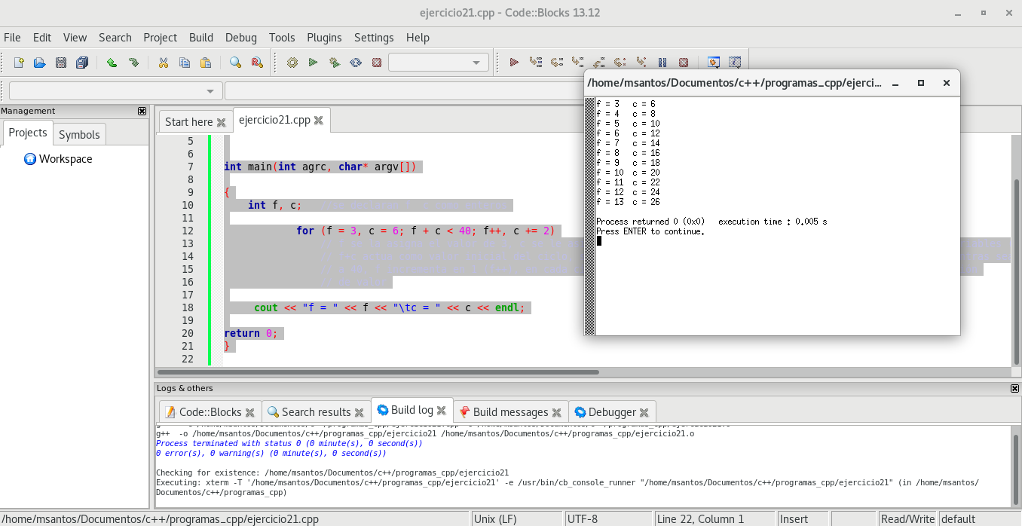The image size is (1022, 526).
Task: Click the Cut scissors icon
Action: point(163,63)
